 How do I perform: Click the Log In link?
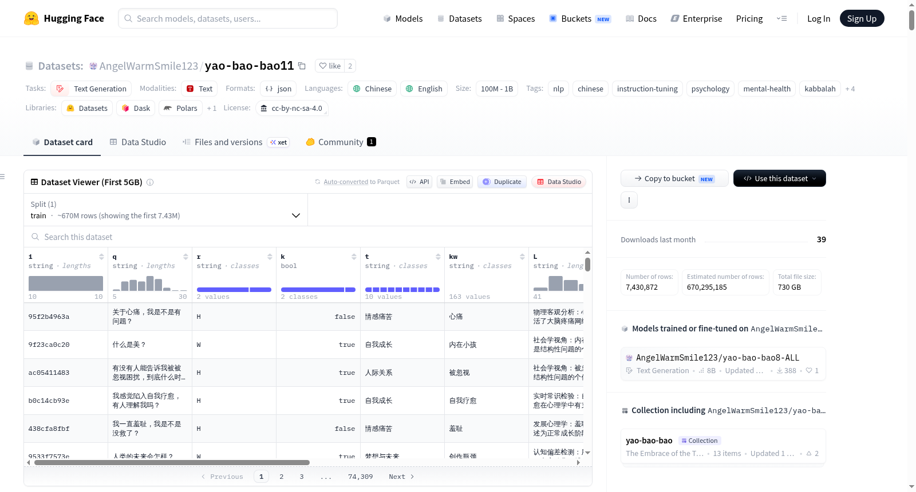pyautogui.click(x=819, y=18)
